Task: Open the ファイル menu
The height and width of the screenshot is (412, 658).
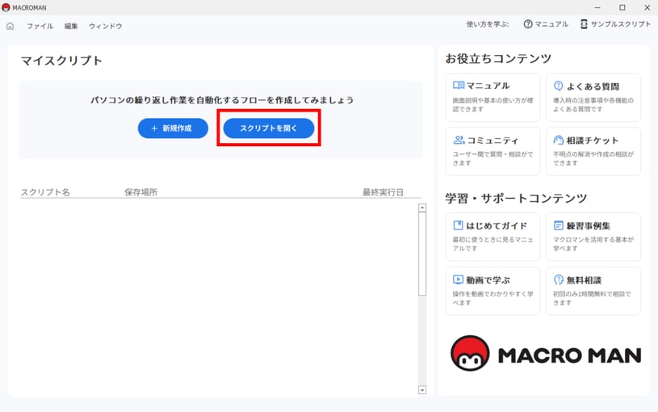Action: pyautogui.click(x=40, y=26)
